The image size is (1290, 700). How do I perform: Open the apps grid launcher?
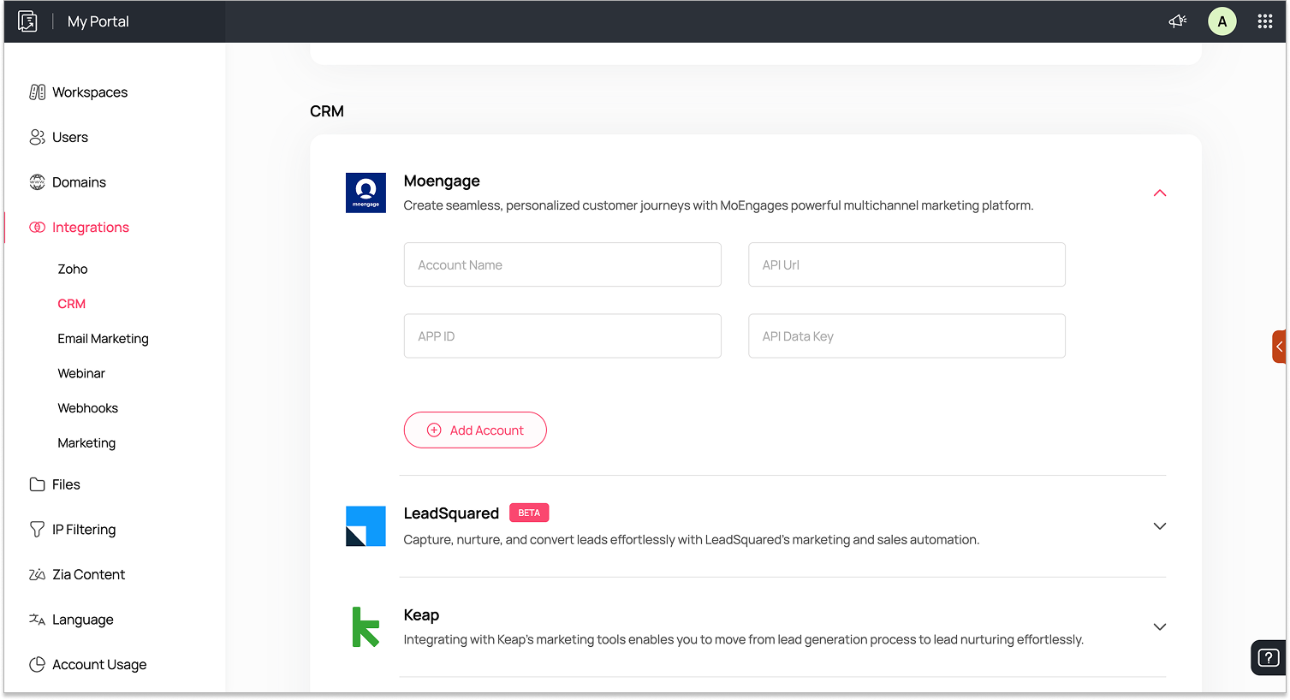1265,21
